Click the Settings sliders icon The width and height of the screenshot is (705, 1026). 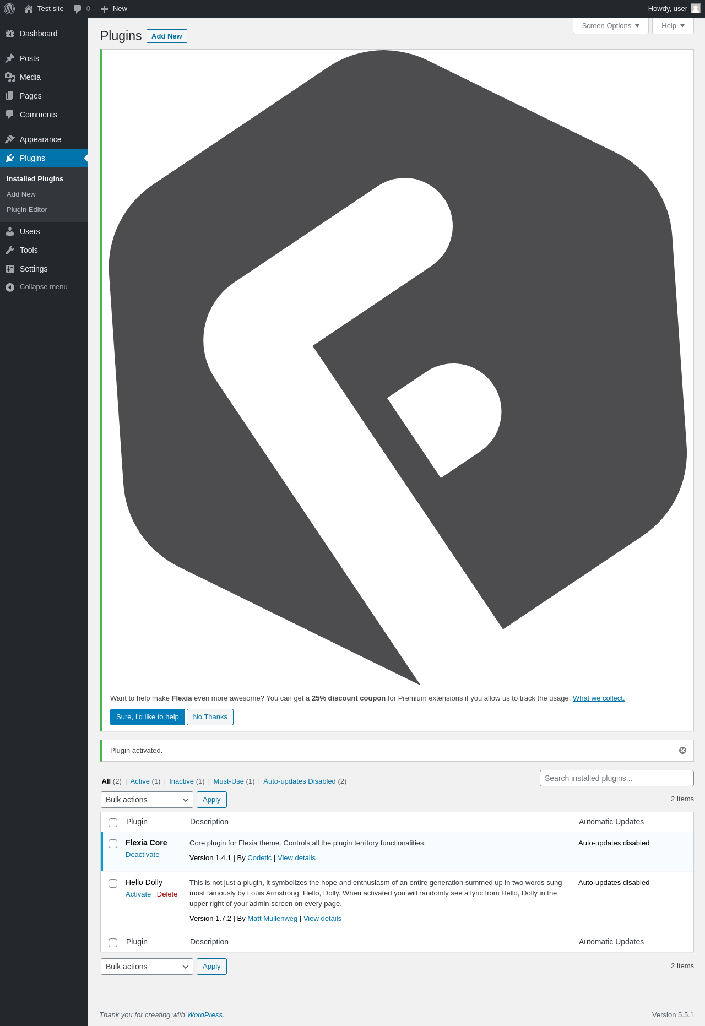(x=10, y=269)
